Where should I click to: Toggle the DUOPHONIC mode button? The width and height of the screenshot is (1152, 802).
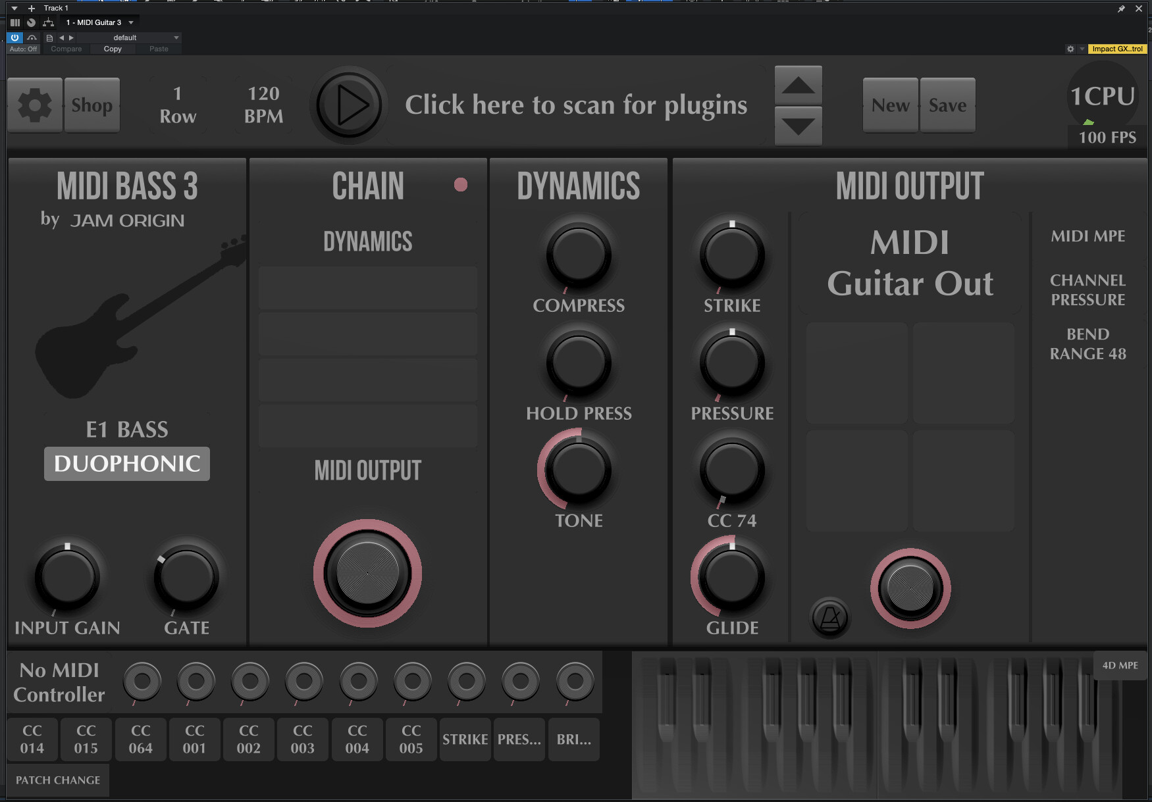point(127,464)
